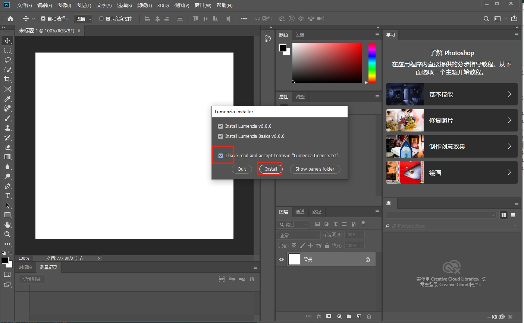
Task: Open the 正常 blend mode dropdown
Action: 299,235
